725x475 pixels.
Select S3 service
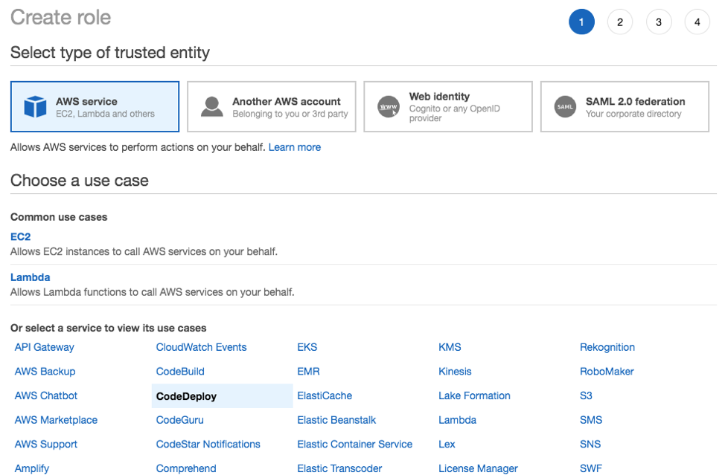point(586,395)
